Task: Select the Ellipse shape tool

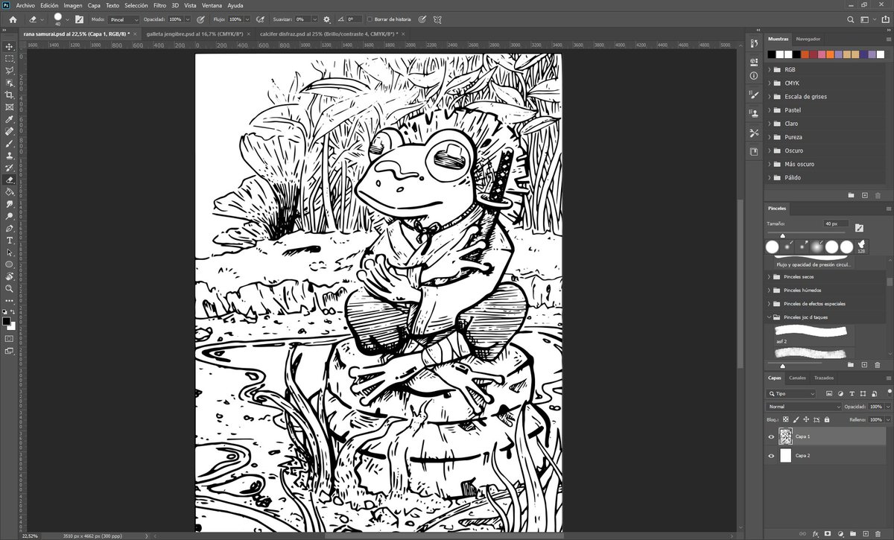Action: 10,264
